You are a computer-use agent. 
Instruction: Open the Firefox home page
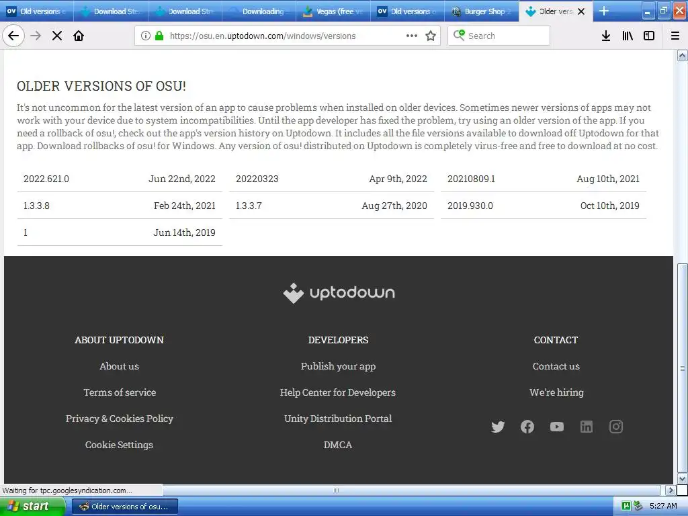pyautogui.click(x=79, y=36)
